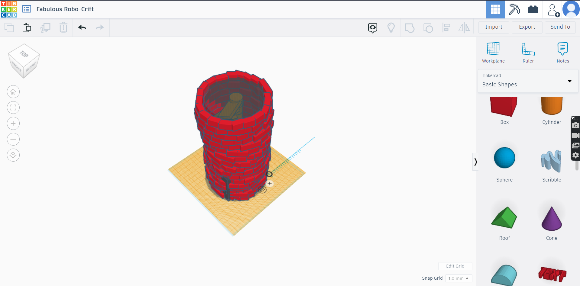Pick the teal Round Roof shape
The height and width of the screenshot is (286, 580).
pyautogui.click(x=504, y=275)
